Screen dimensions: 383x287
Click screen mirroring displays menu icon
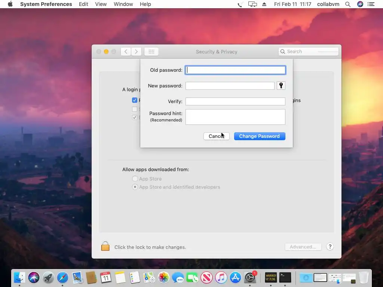[x=252, y=4]
